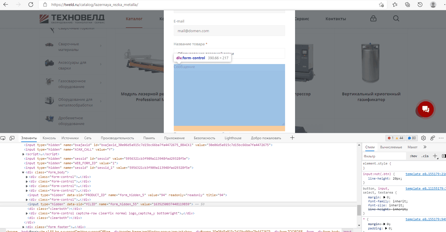Open the Контакты navigation item
The image size is (446, 232).
(336, 19)
